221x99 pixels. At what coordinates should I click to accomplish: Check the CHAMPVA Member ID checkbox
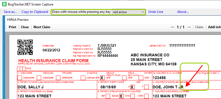pyautogui.click(x=83, y=78)
